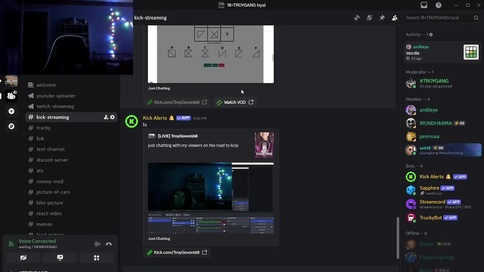484x272 pixels.
Task: Toggle channel notification settings bell icon
Action: 369,18
